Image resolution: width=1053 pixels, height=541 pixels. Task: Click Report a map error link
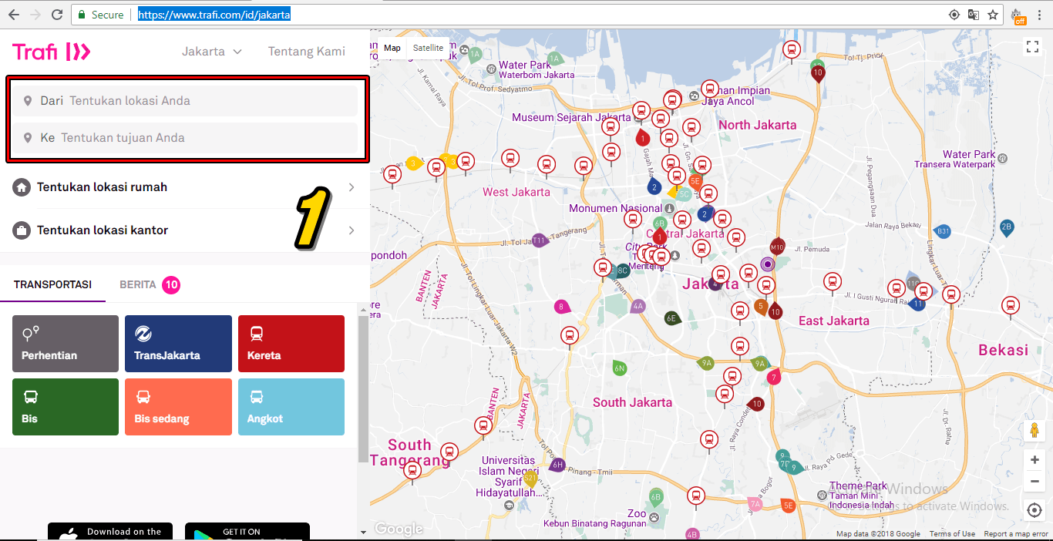(1016, 534)
